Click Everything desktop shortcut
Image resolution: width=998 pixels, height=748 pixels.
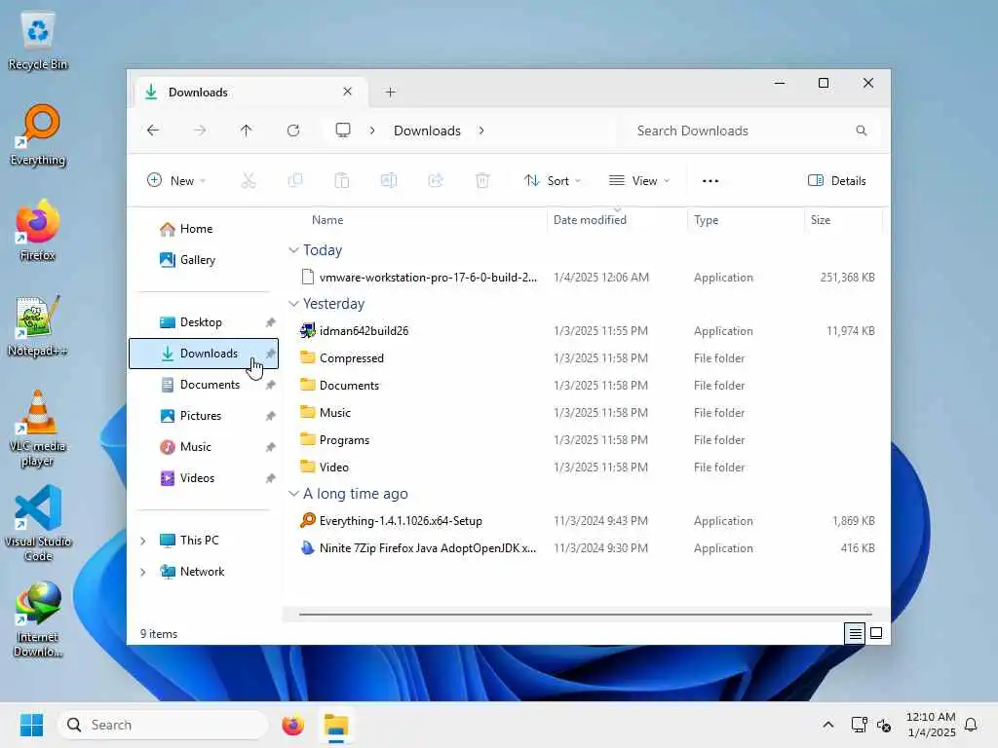38,135
